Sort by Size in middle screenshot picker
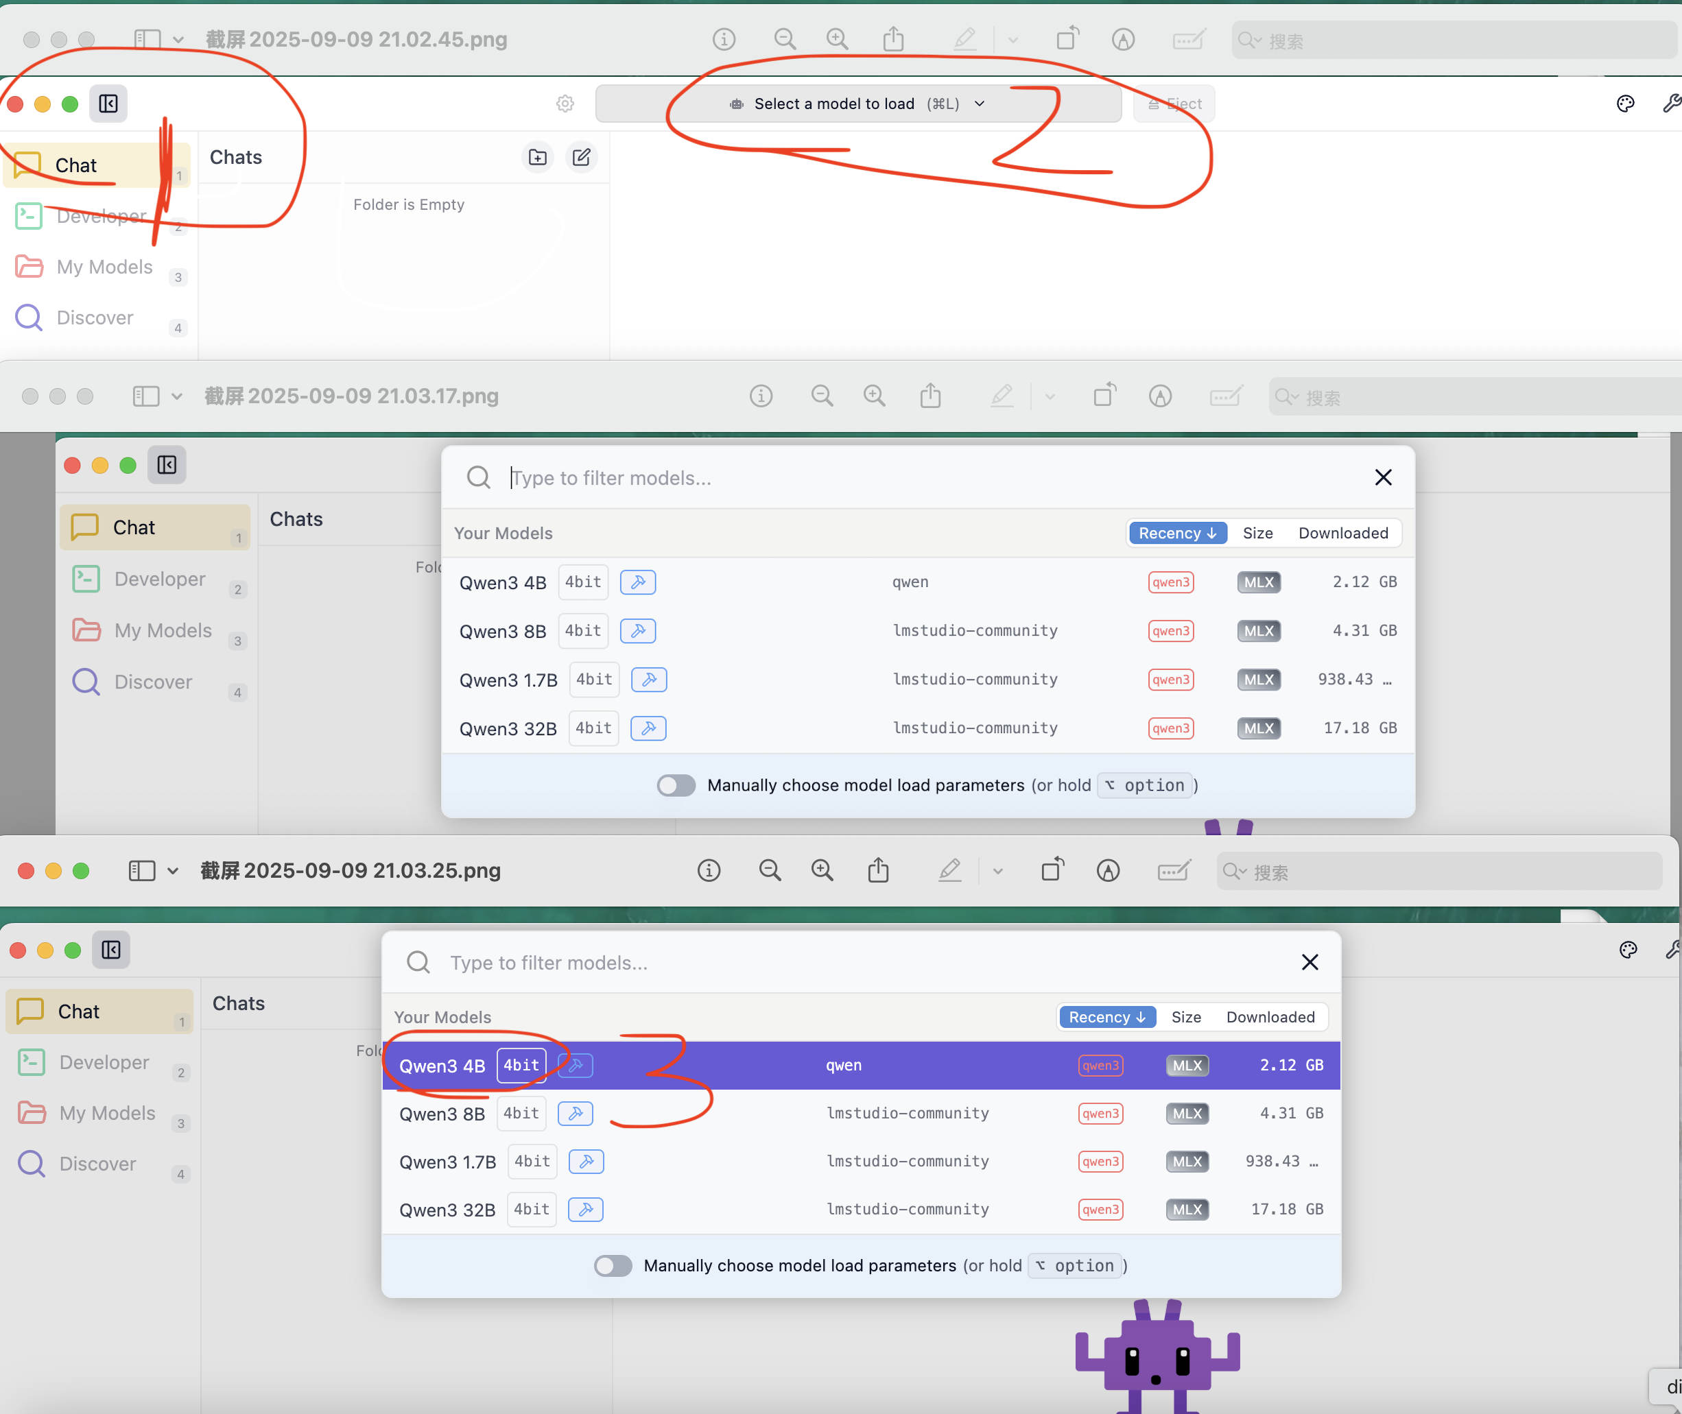Image resolution: width=1682 pixels, height=1414 pixels. click(1257, 533)
